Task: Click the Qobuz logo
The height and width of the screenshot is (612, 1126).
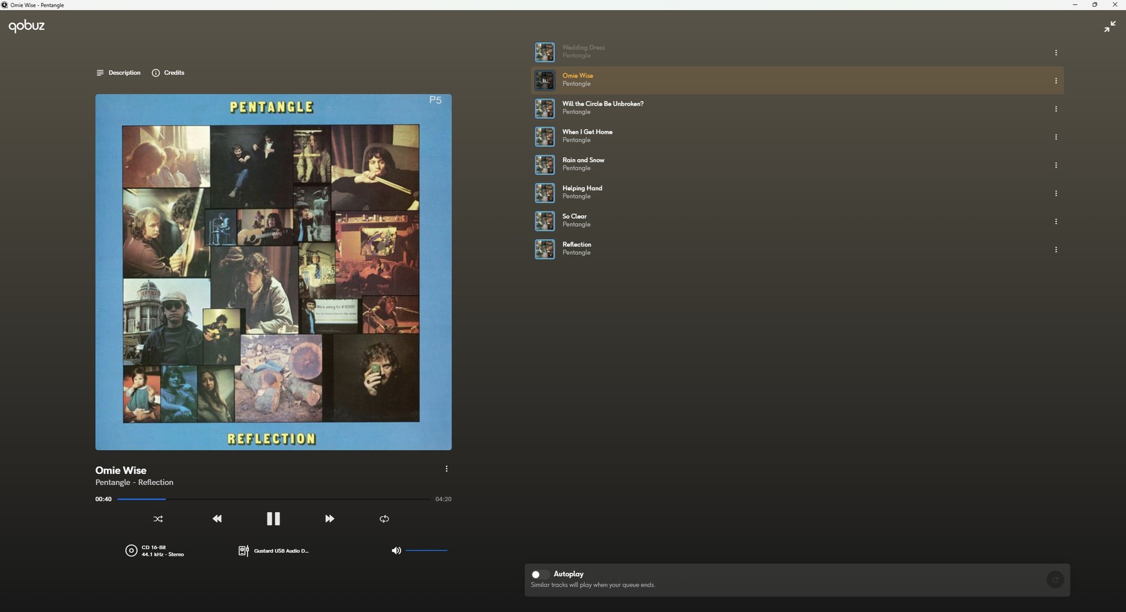Action: click(x=27, y=25)
